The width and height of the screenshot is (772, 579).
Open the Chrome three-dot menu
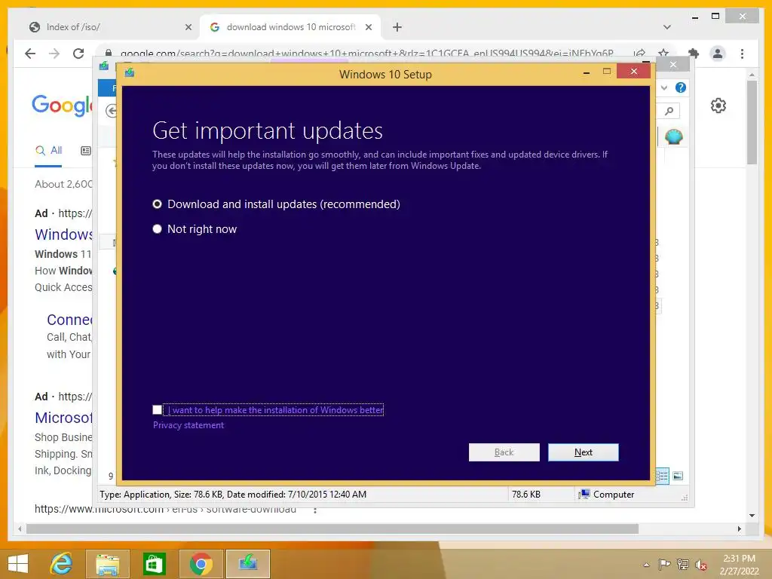[742, 54]
